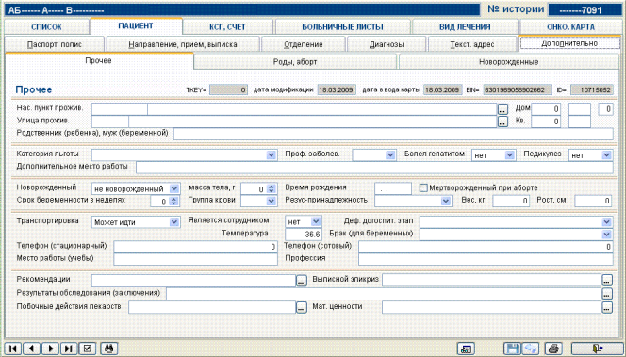This screenshot has height=357, width=626.
Task: Click the Вес, кг field
Action: point(511,201)
